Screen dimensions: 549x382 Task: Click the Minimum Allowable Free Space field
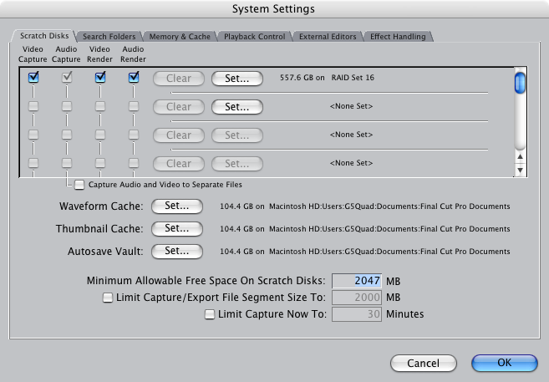coord(358,281)
